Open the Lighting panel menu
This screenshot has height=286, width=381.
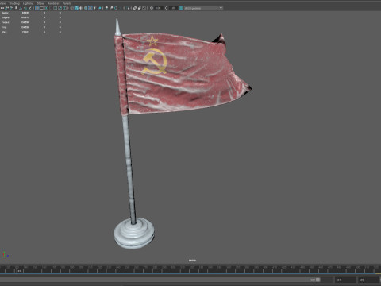(x=28, y=3)
